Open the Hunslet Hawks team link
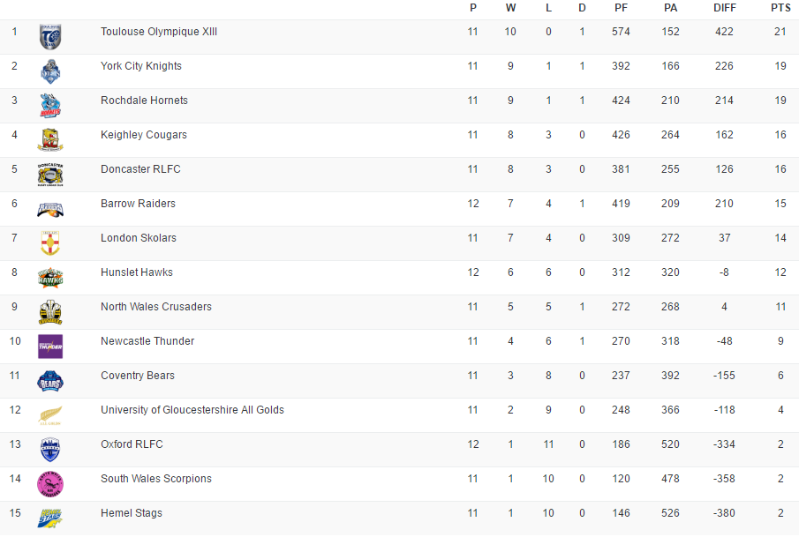This screenshot has height=537, width=799. pyautogui.click(x=137, y=272)
